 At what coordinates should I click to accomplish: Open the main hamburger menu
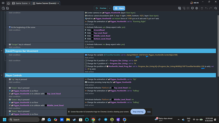click(x=3, y=3)
